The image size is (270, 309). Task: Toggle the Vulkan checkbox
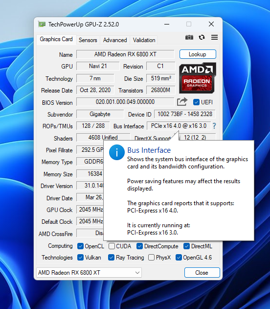[80, 258]
